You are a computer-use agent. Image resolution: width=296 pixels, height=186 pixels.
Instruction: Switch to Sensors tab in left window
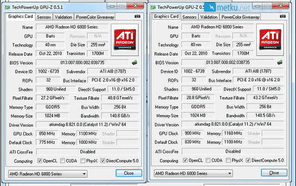(x=44, y=17)
